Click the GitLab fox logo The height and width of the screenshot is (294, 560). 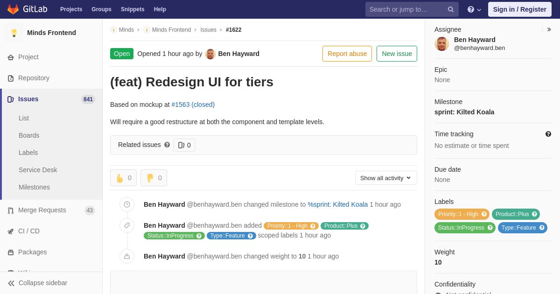13,9
